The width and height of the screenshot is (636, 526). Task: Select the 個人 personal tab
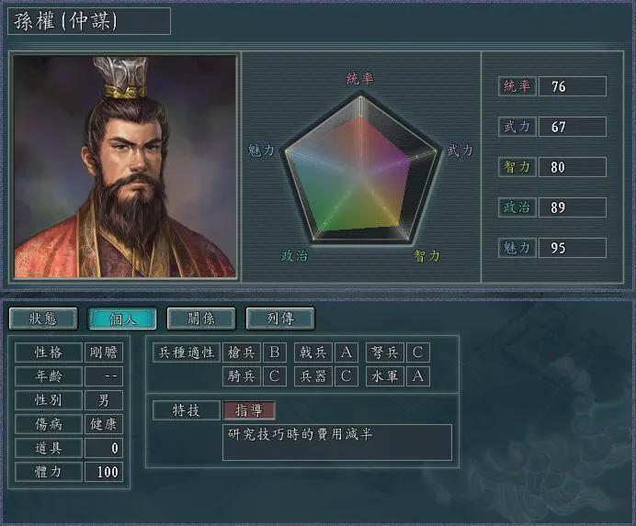click(x=122, y=319)
